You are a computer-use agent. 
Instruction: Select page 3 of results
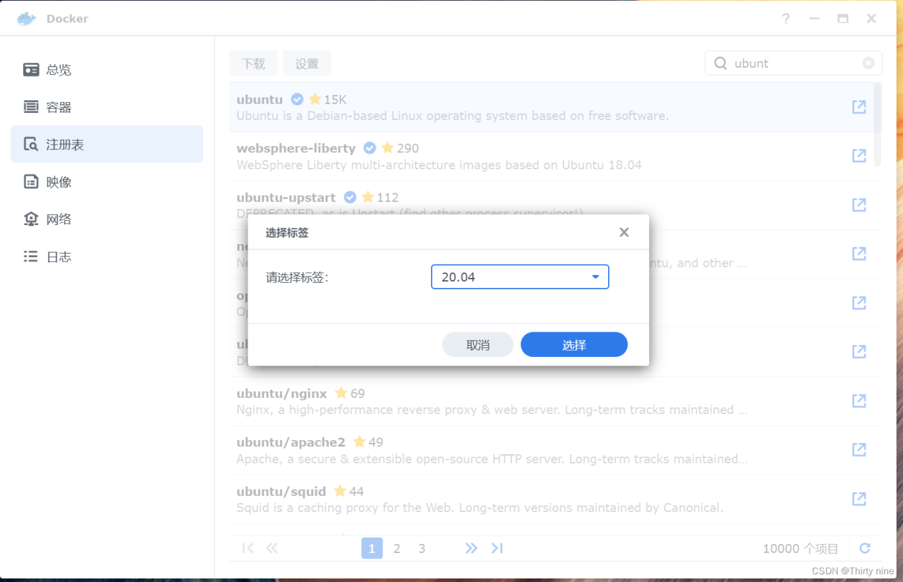(x=422, y=548)
